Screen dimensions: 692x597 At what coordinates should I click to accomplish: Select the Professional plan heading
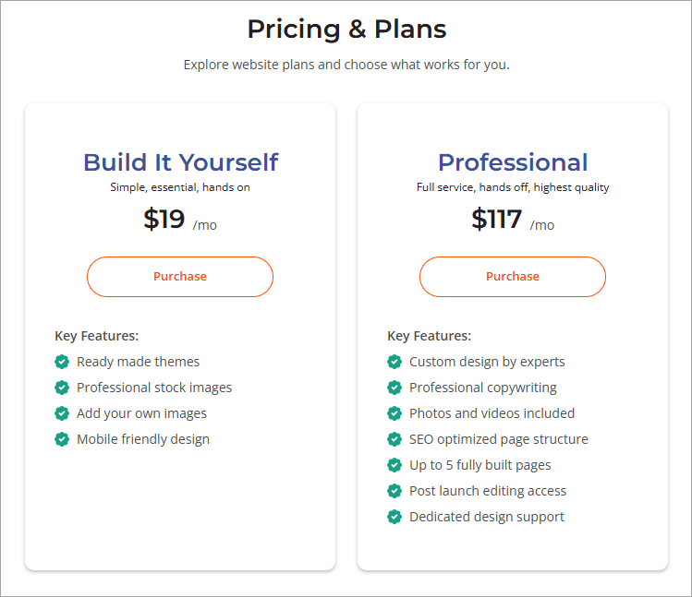pyautogui.click(x=513, y=162)
